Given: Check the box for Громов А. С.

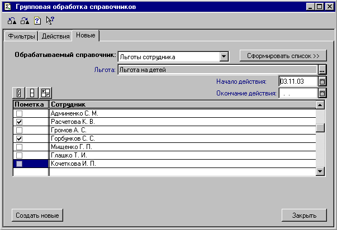Looking at the screenshot, I should click(19, 130).
